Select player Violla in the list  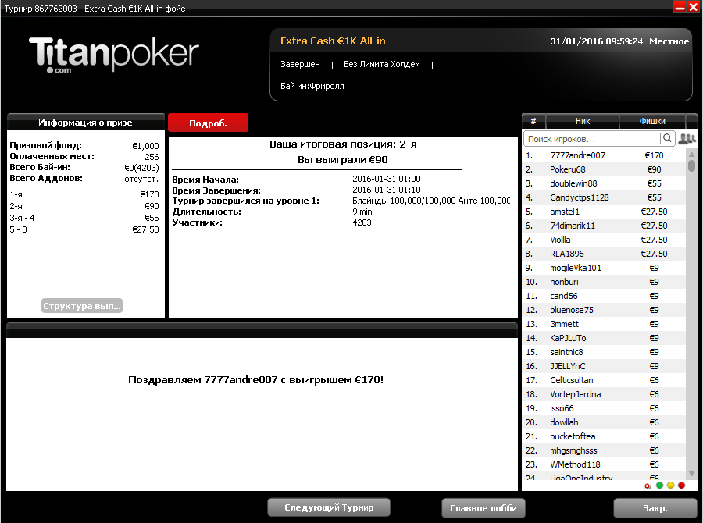tap(604, 240)
